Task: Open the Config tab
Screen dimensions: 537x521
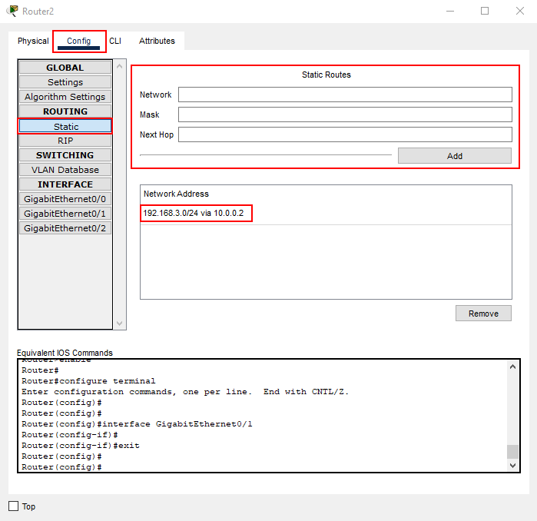Action: click(79, 41)
